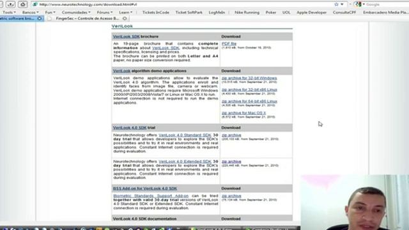Open the Bancos bookmarks folder
409x230 pixels.
[30, 12]
